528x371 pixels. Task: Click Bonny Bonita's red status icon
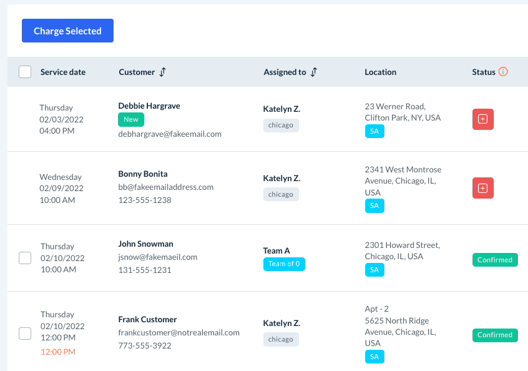[x=482, y=188]
